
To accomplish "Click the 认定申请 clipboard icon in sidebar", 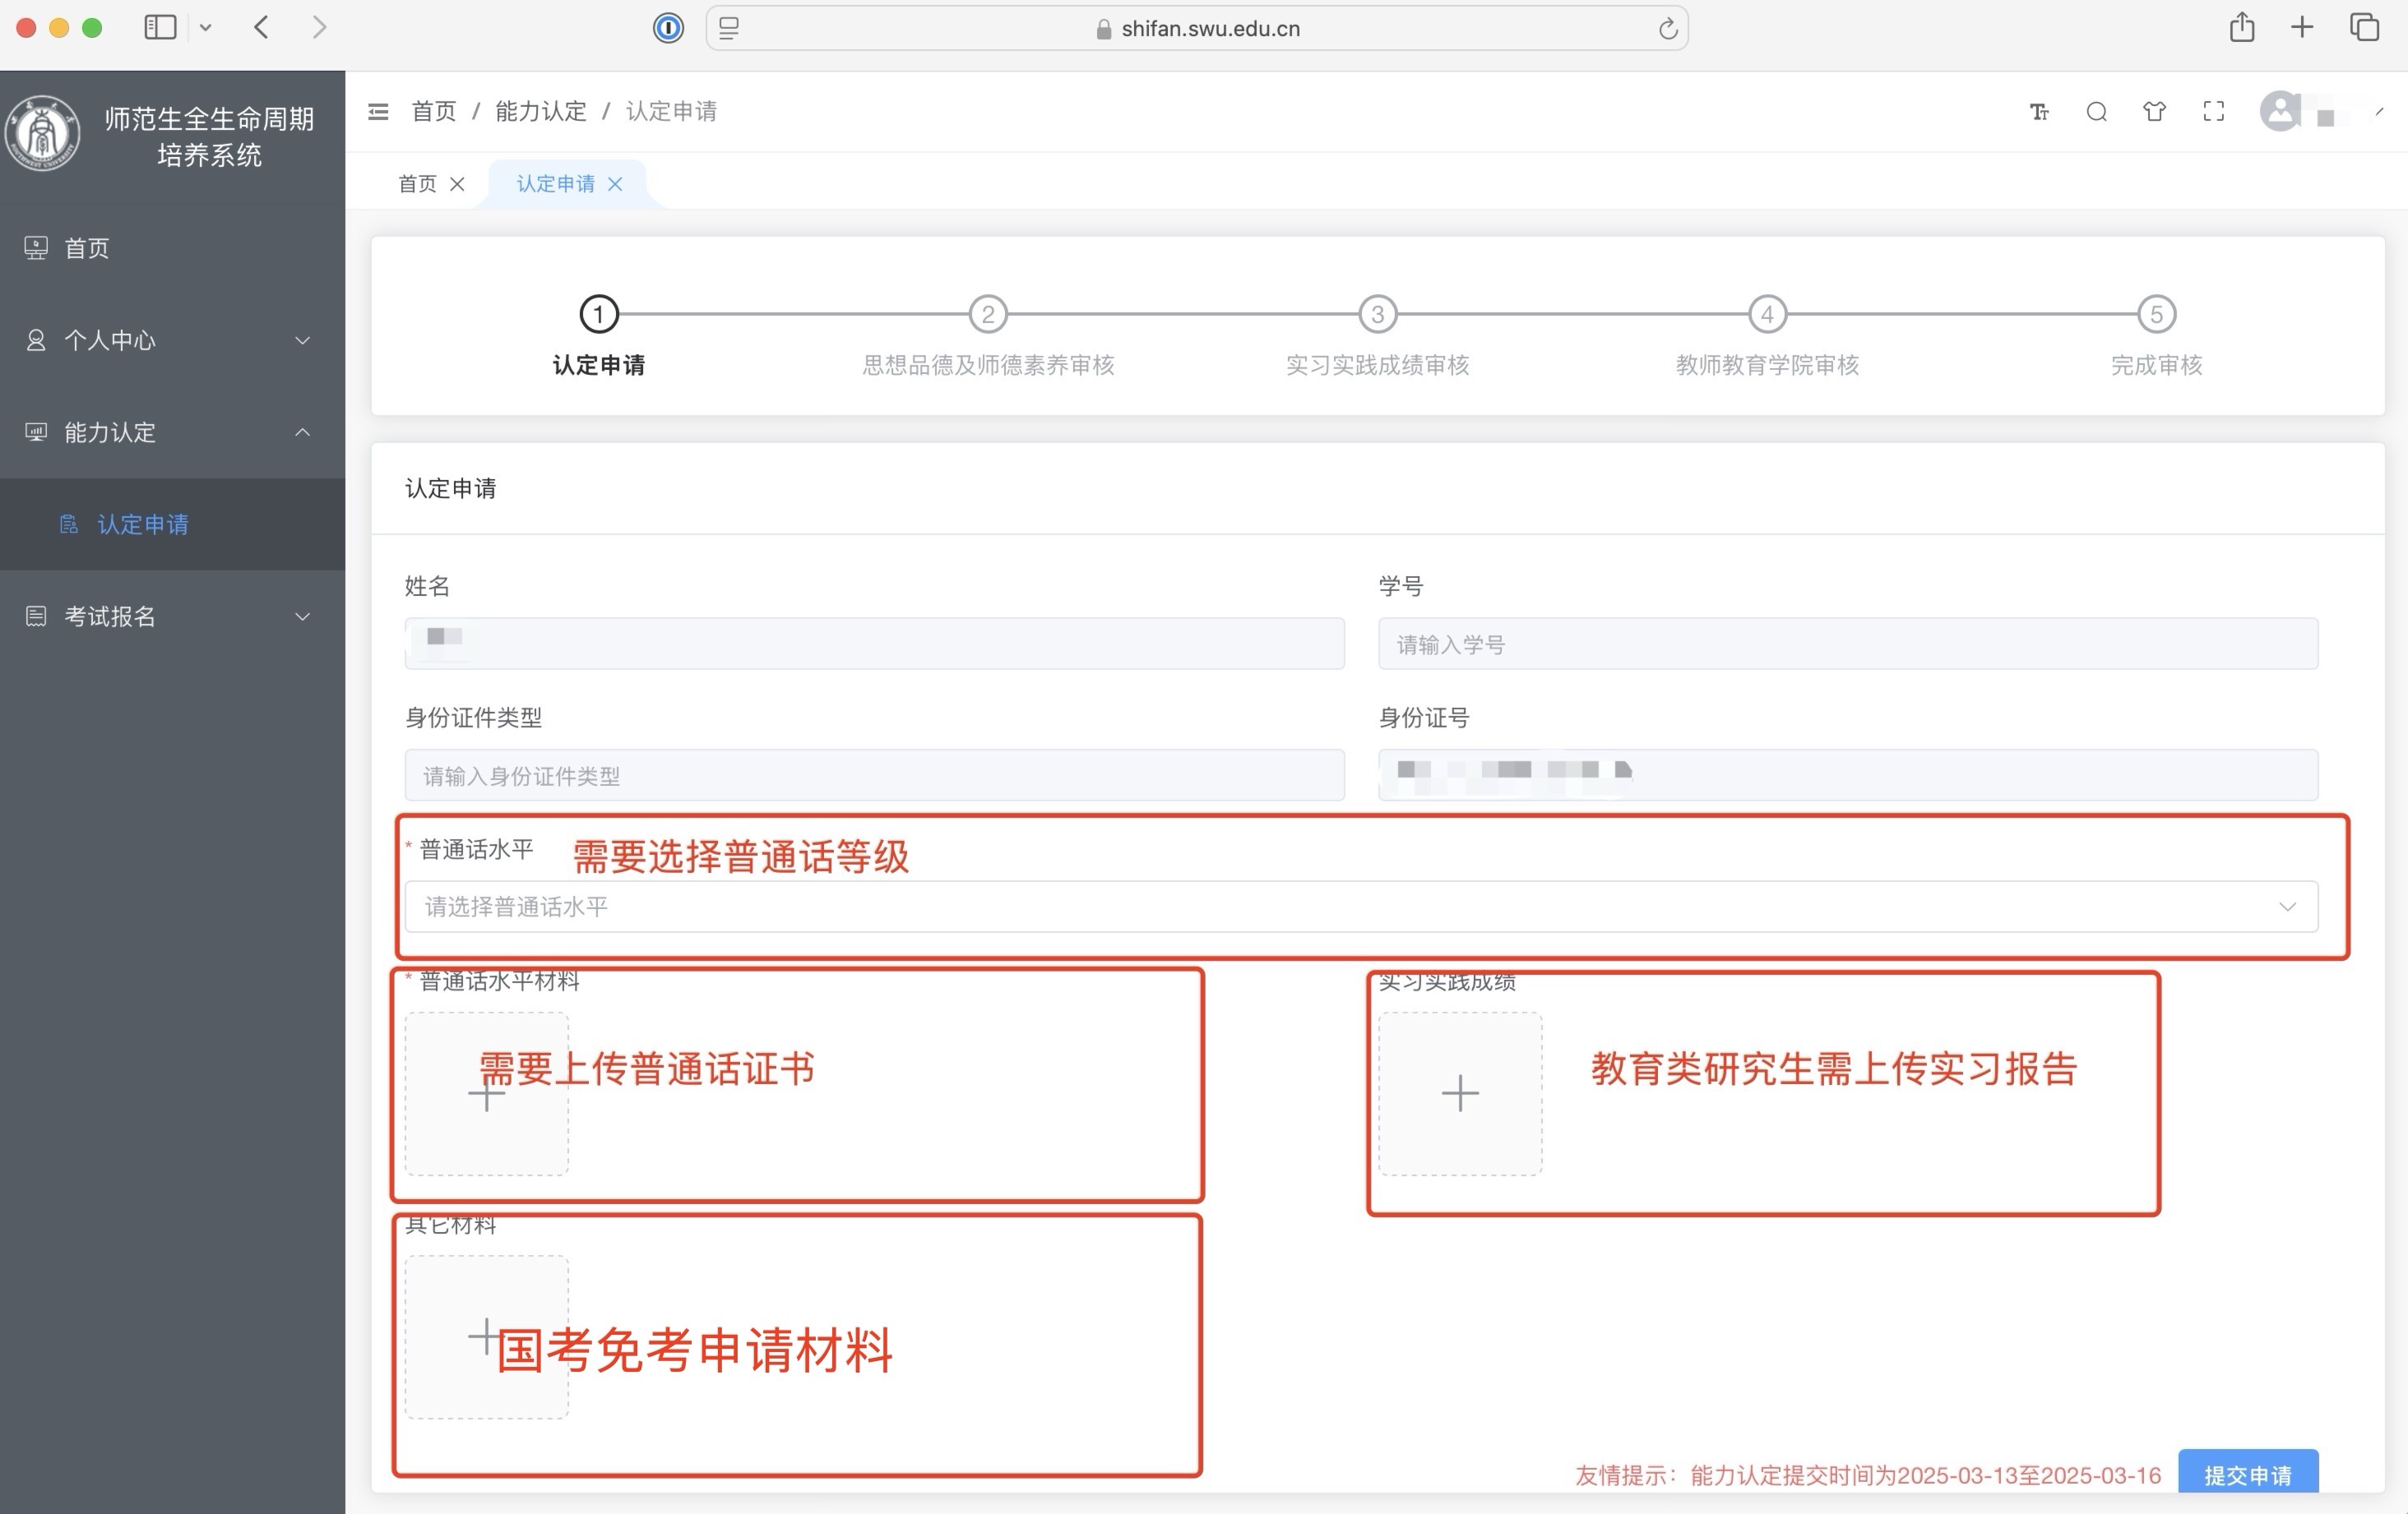I will pyautogui.click(x=69, y=524).
